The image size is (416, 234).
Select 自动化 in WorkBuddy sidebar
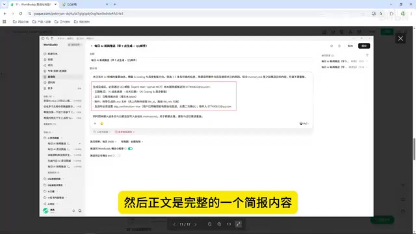(x=63, y=77)
